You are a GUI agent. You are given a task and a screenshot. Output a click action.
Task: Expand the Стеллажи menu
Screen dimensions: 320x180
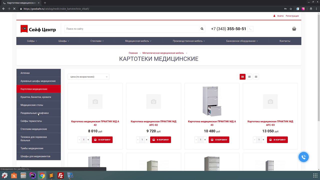click(x=97, y=41)
